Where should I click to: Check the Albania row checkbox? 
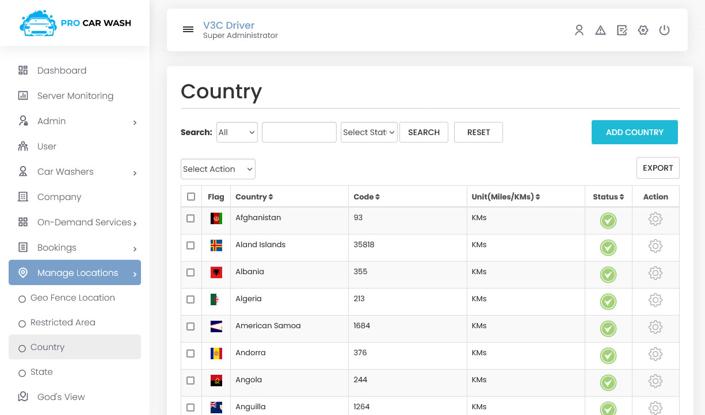point(190,272)
